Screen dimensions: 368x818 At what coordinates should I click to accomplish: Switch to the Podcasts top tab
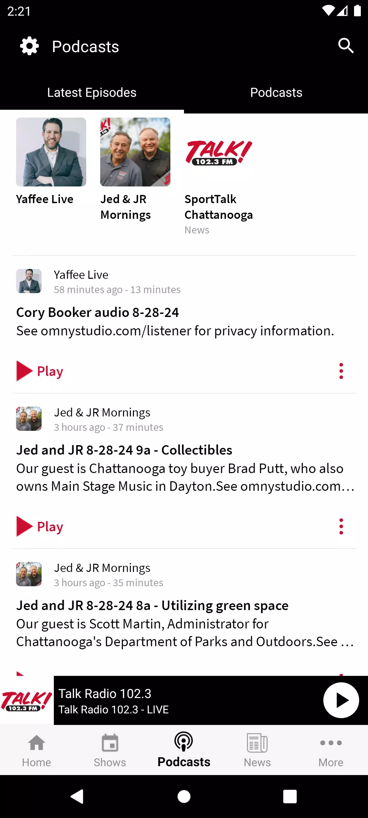pyautogui.click(x=276, y=92)
